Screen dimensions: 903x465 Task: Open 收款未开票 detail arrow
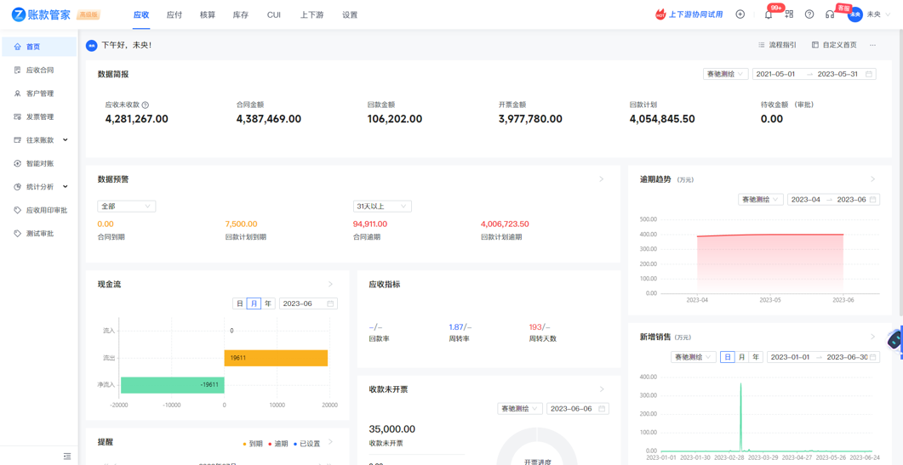[x=602, y=389]
